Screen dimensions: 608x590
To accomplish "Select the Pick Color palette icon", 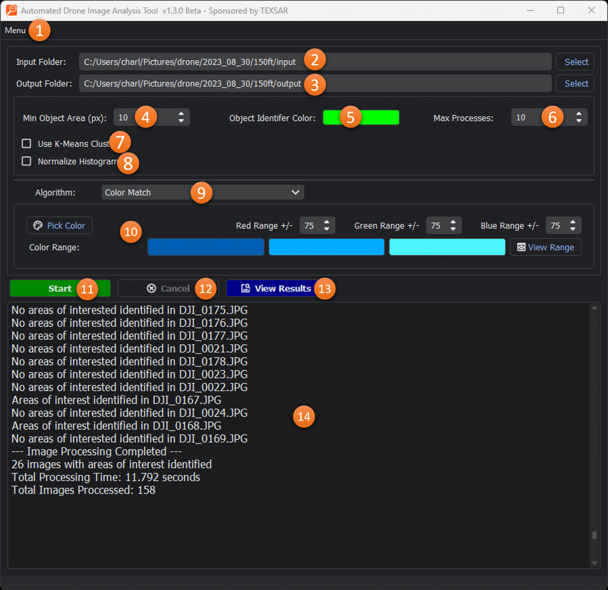I will [38, 225].
